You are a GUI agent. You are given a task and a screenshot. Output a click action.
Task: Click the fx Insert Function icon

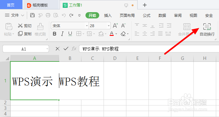(x=74, y=49)
